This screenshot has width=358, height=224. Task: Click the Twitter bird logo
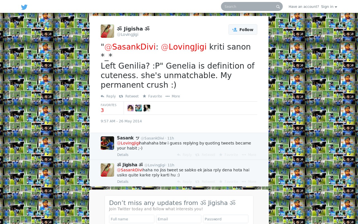tap(24, 7)
